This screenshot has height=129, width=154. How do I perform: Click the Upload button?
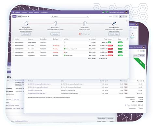pyautogui.click(x=19, y=16)
